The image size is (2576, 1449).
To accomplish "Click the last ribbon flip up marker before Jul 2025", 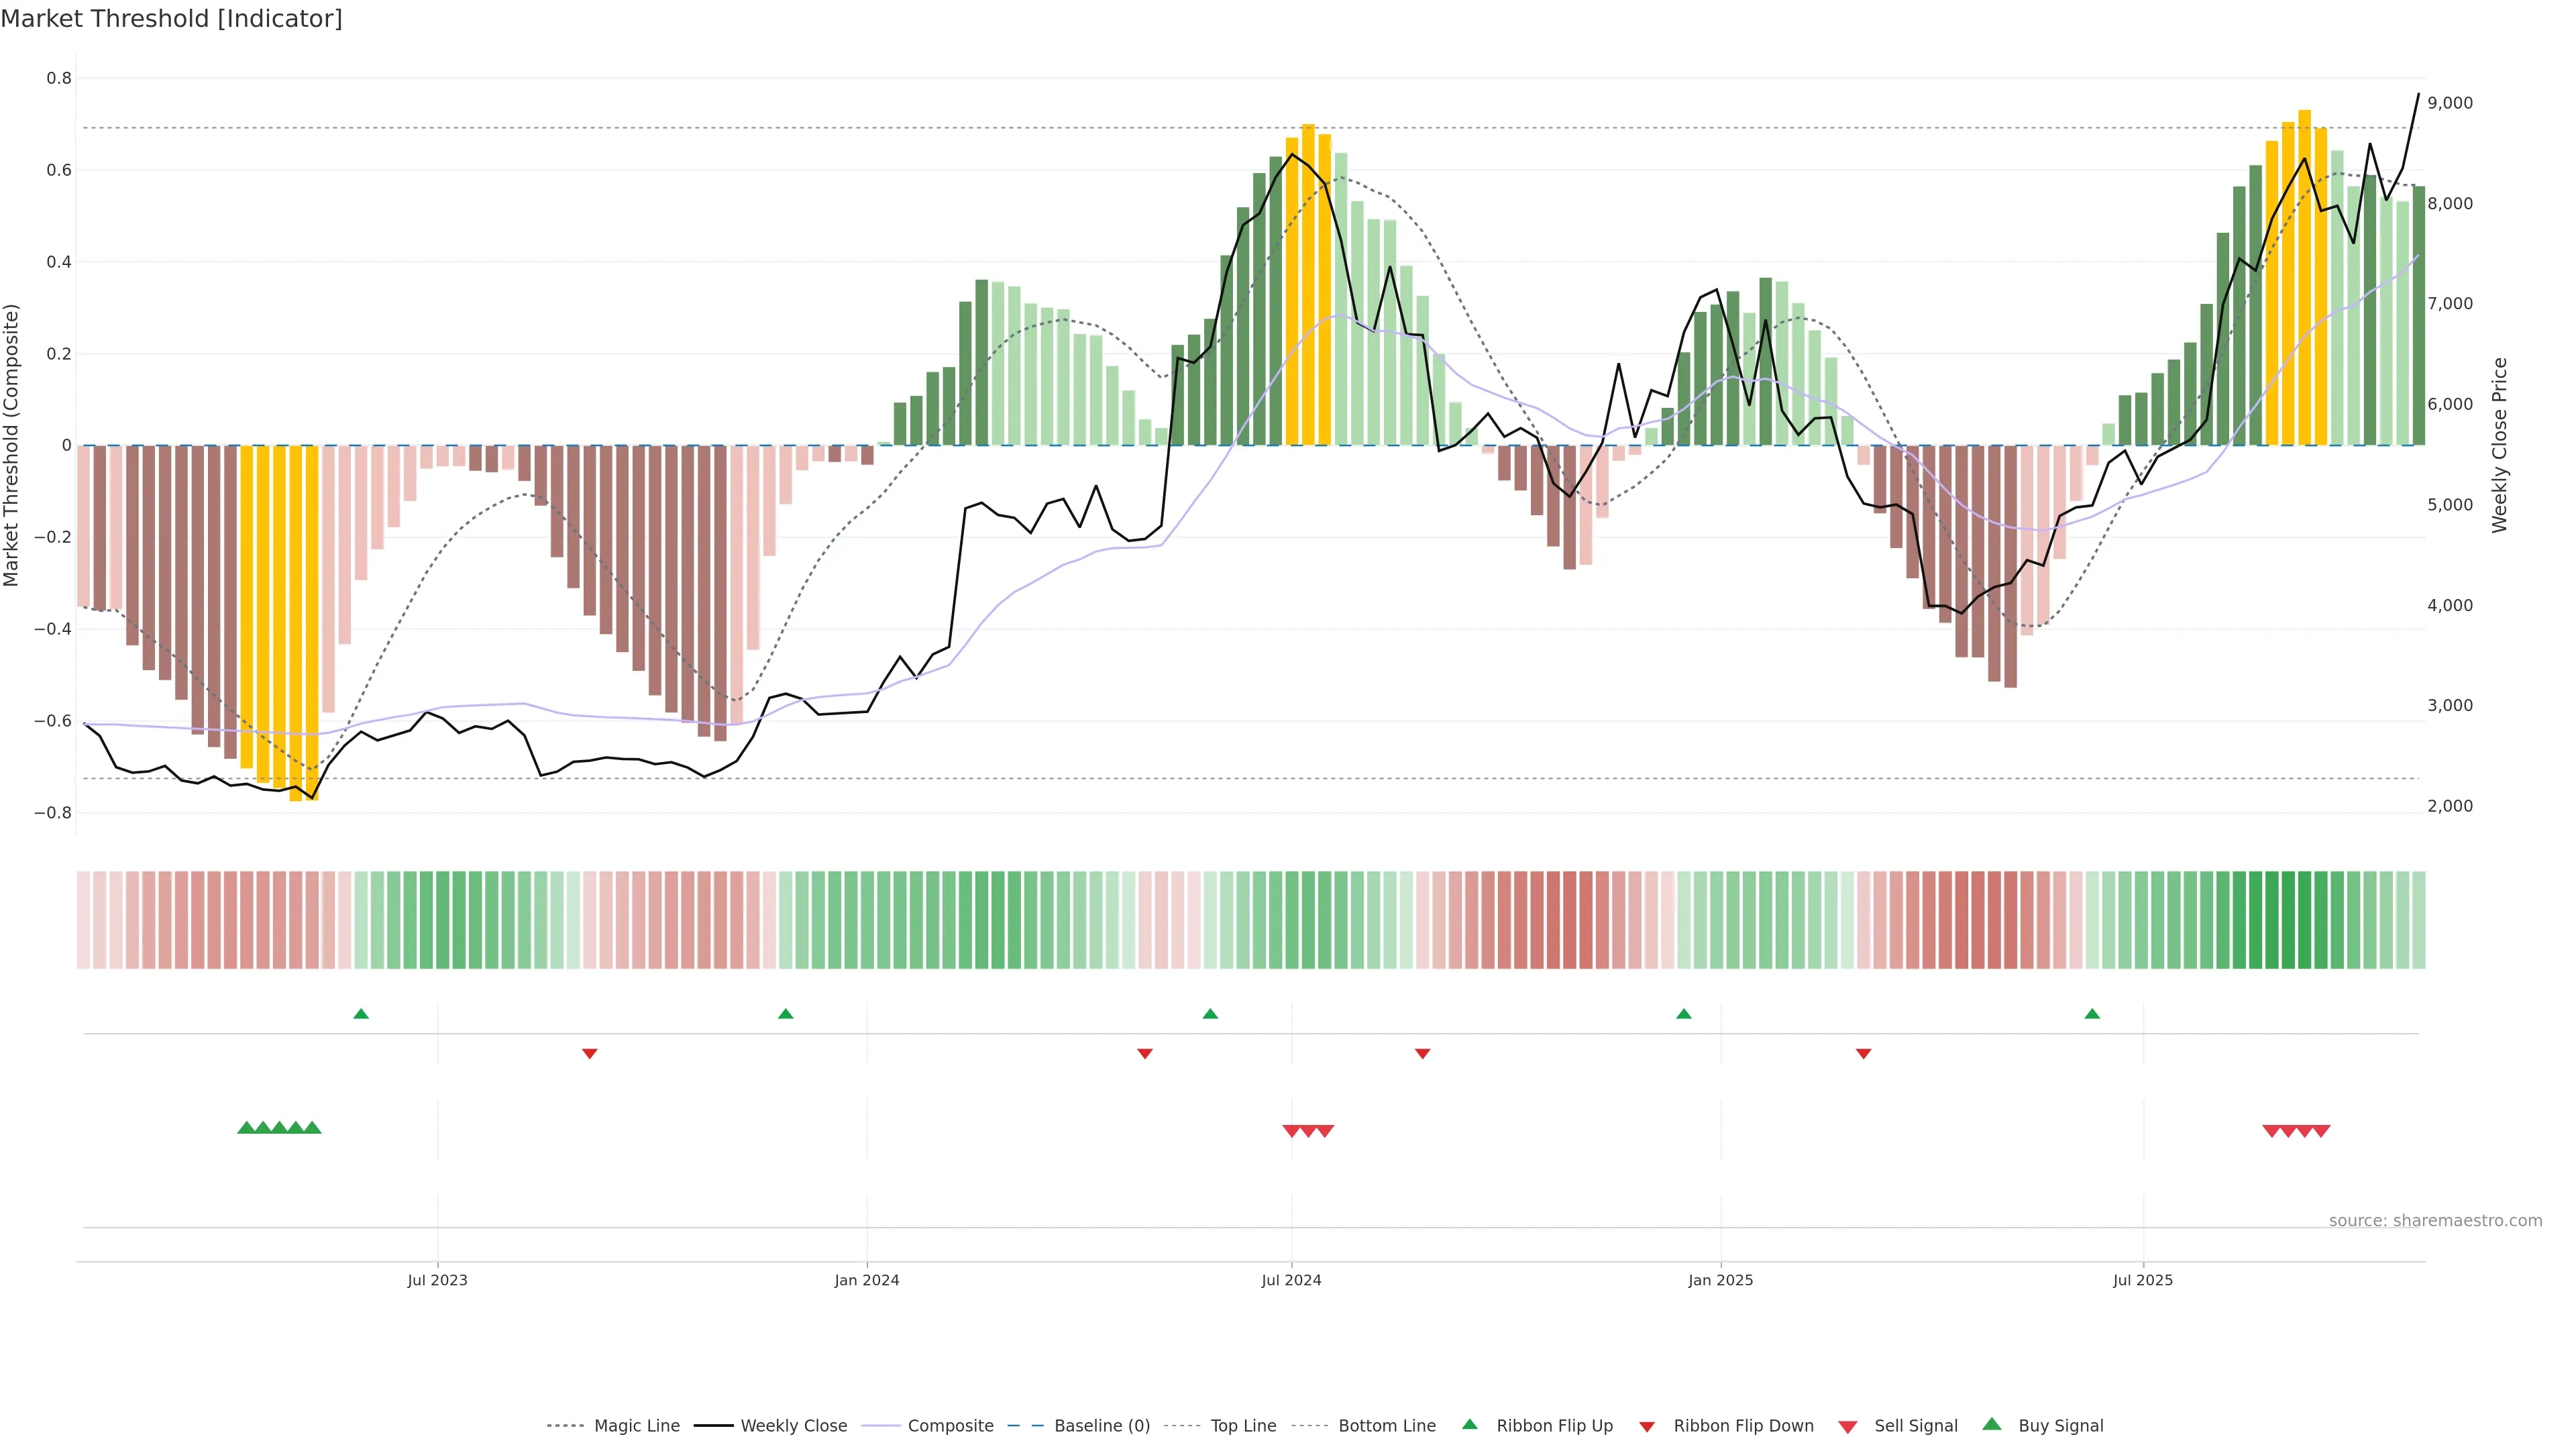I will (x=2092, y=1014).
